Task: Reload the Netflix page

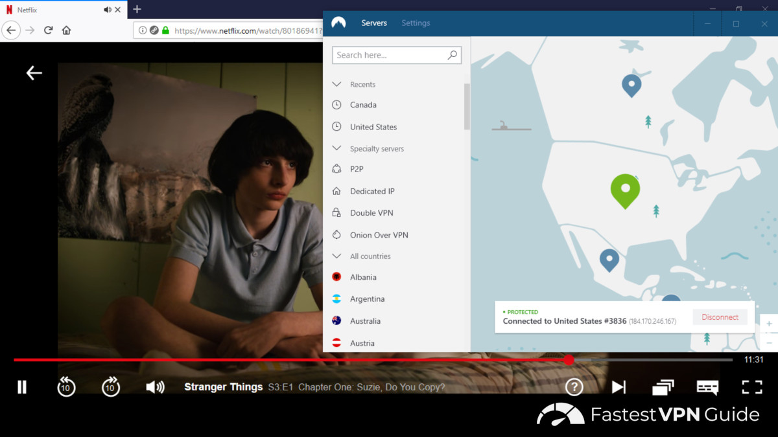Action: click(48, 30)
